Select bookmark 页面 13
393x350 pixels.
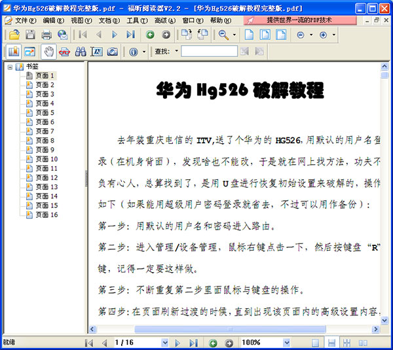(47, 186)
